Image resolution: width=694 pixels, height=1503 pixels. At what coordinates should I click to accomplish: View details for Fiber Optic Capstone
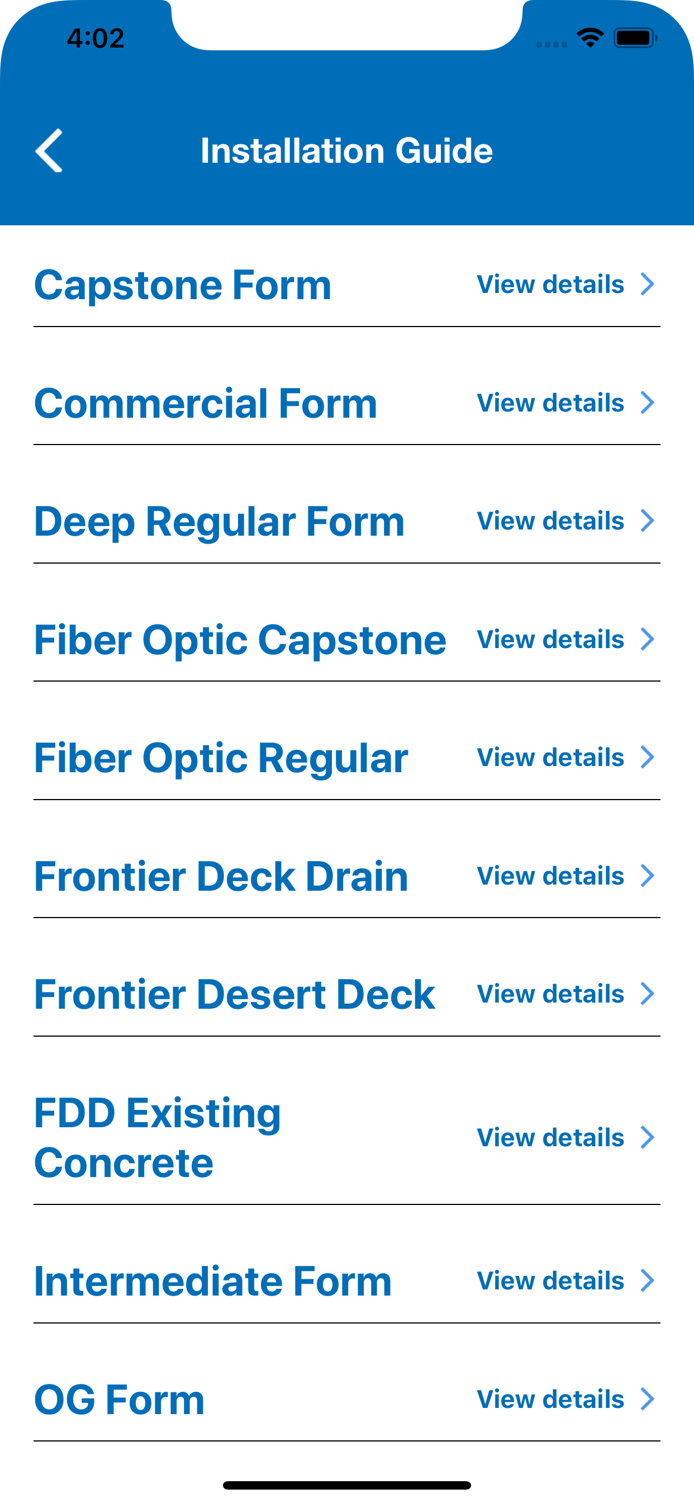pyautogui.click(x=550, y=640)
